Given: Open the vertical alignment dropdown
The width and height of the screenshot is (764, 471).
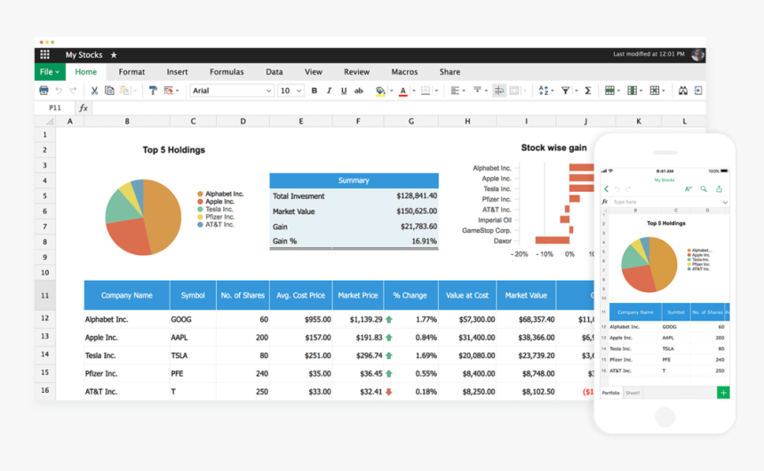Looking at the screenshot, I should 480,91.
